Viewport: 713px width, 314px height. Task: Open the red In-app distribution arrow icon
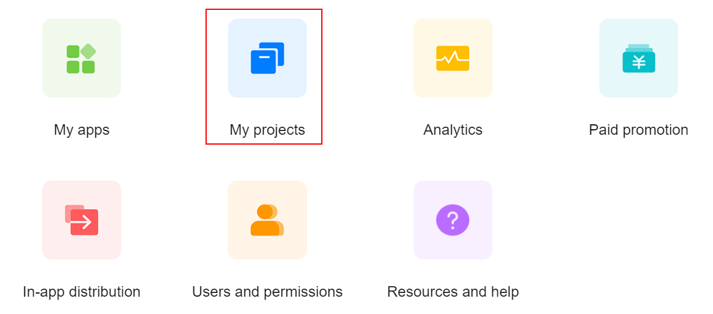pos(82,220)
